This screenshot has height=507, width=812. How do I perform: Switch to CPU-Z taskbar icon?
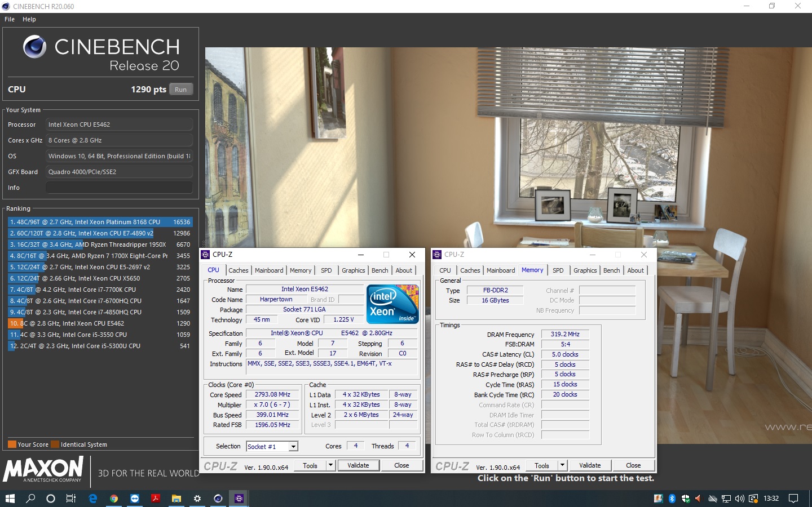click(x=239, y=499)
